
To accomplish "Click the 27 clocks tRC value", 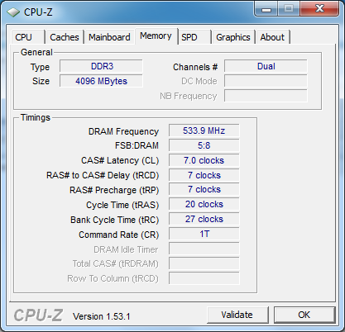I will pyautogui.click(x=204, y=219).
